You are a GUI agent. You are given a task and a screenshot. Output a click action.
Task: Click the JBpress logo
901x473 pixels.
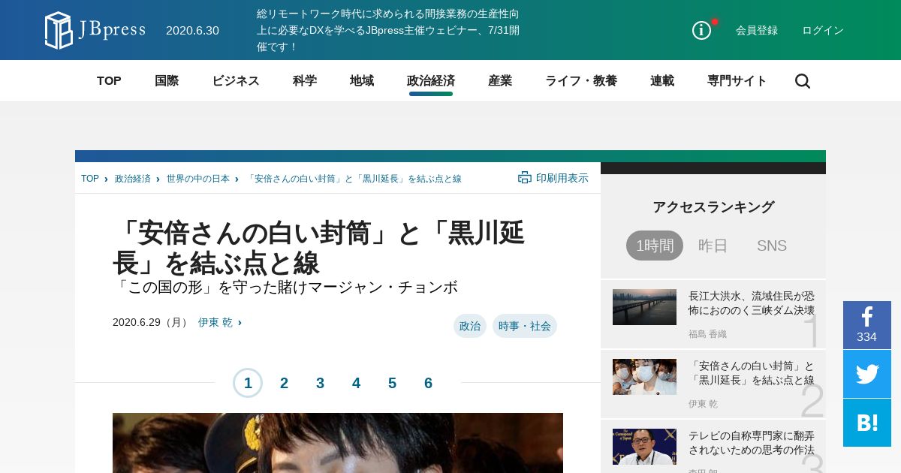coord(95,30)
